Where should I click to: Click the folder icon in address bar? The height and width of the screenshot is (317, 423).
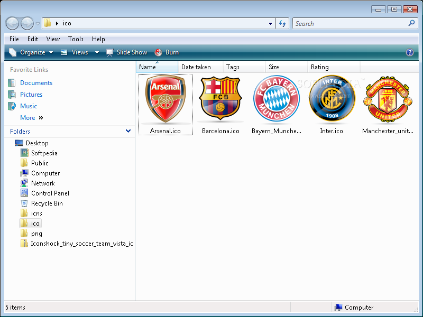point(47,23)
